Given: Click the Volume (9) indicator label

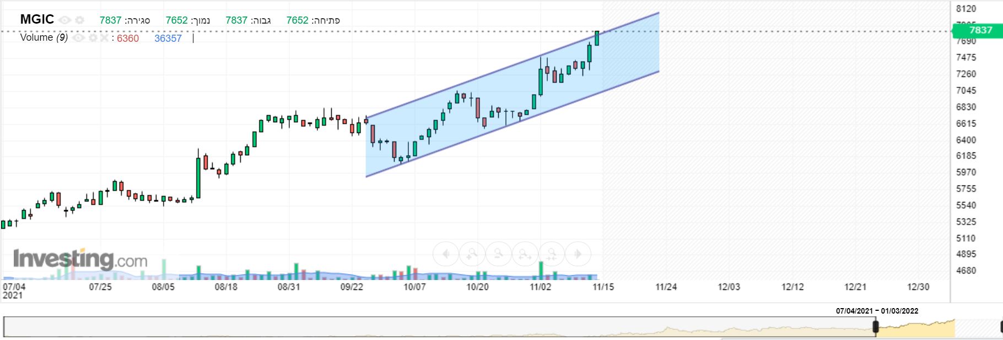Looking at the screenshot, I should pos(44,37).
